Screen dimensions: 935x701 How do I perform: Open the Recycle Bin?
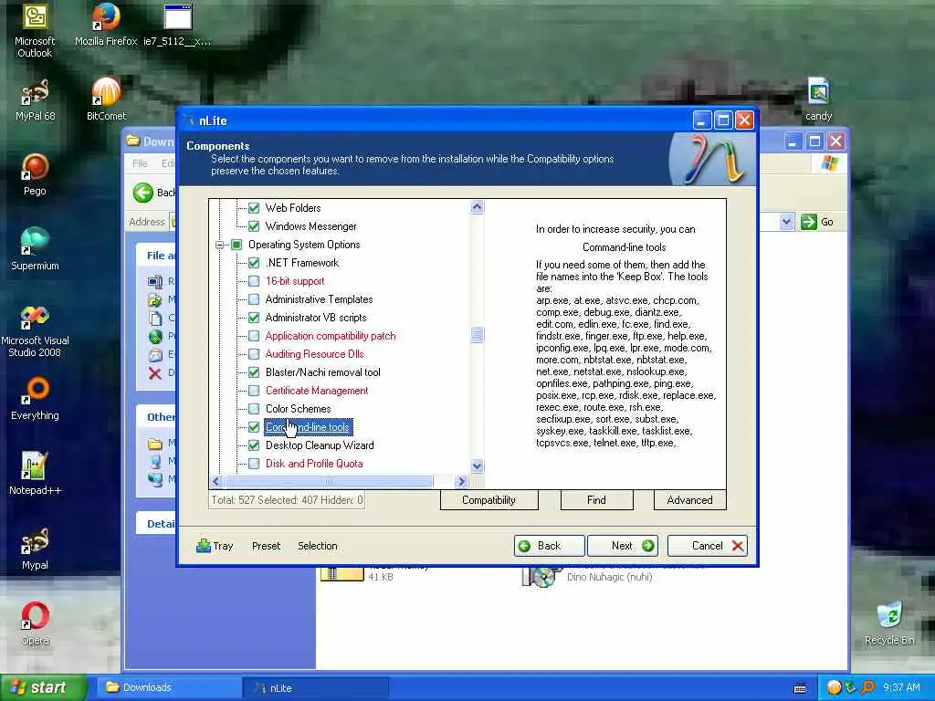889,623
